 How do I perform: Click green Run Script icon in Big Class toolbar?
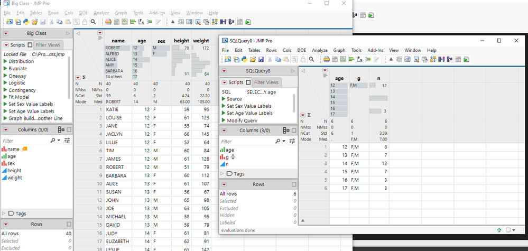coord(248,22)
